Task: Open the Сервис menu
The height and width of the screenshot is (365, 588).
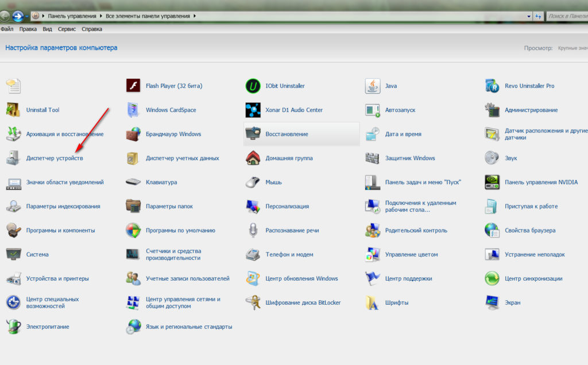Action: pyautogui.click(x=67, y=29)
